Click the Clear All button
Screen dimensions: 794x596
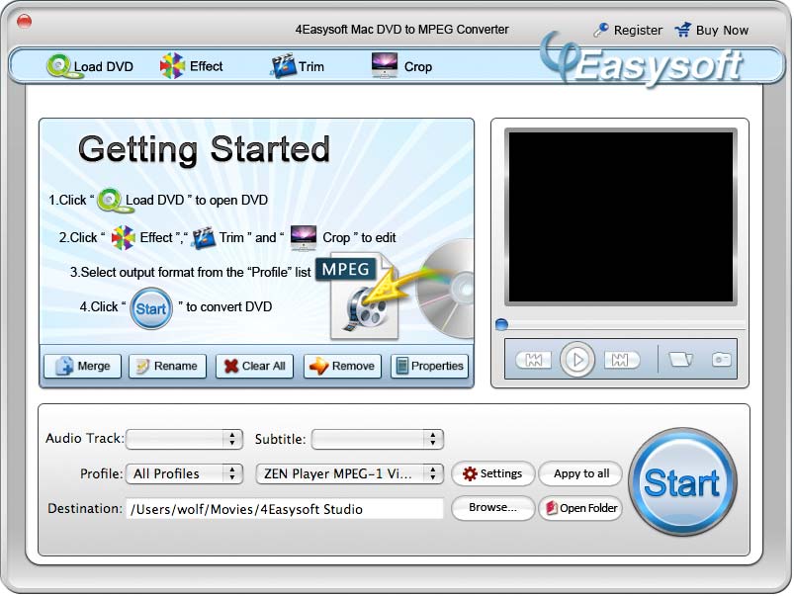tap(255, 366)
